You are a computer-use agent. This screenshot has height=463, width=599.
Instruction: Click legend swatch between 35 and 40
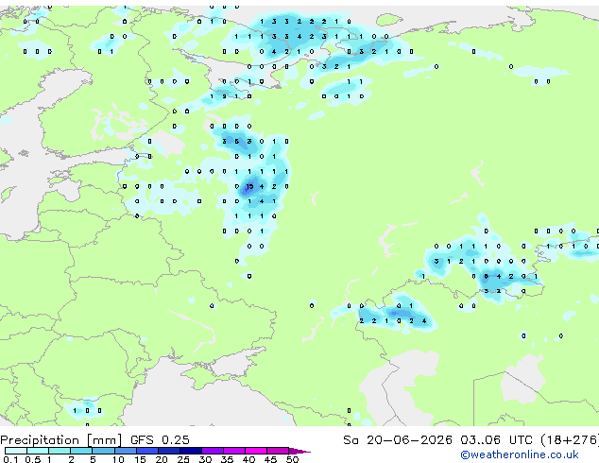234,451
